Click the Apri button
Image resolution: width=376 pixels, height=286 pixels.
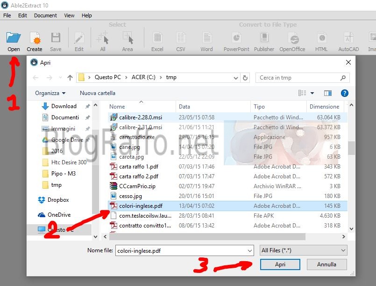pyautogui.click(x=280, y=264)
